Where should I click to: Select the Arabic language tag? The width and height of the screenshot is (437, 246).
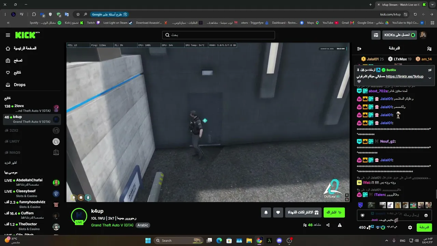coord(143,225)
